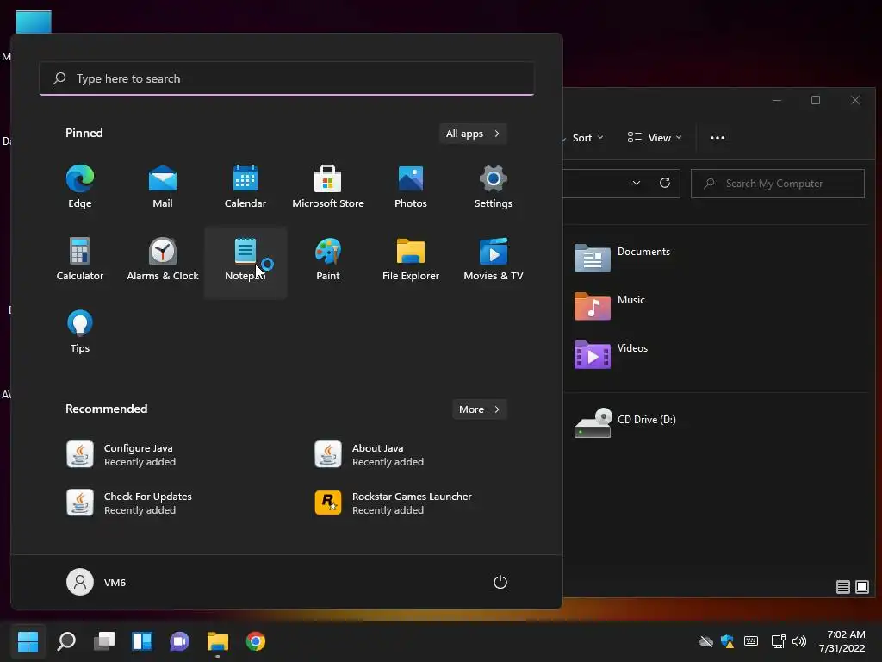
Task: Launch Notepad from pinned apps
Action: coord(245,260)
